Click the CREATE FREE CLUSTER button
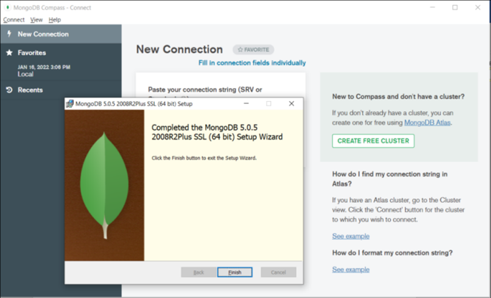 [373, 141]
